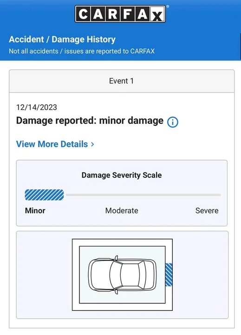Click the gray severity scale track
This screenshot has width=241, height=335.
[143, 195]
